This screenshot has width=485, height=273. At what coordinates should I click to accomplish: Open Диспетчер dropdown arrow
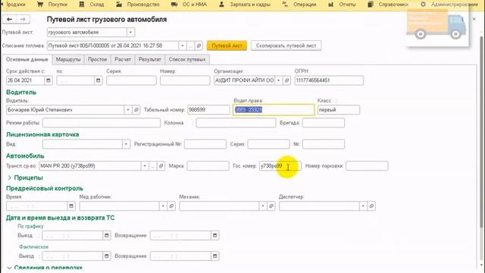pyautogui.click(x=363, y=206)
